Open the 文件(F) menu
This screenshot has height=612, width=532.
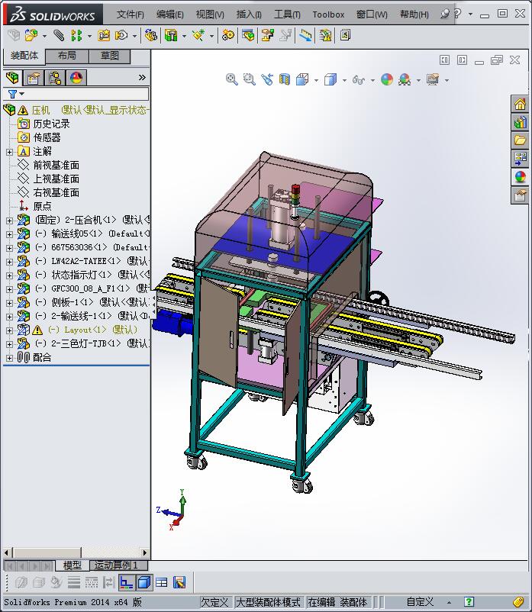click(131, 14)
